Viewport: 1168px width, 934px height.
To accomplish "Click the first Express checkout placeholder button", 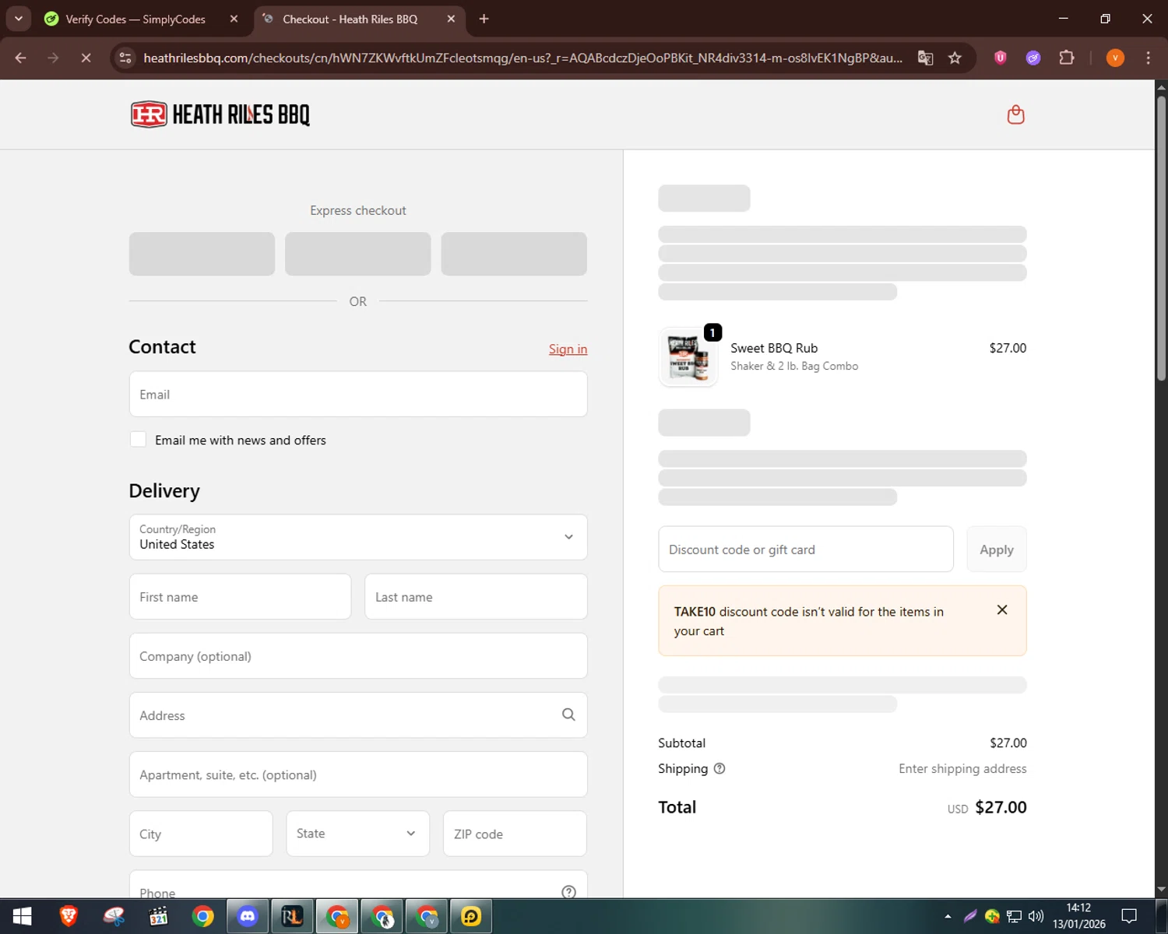I will 202,254.
